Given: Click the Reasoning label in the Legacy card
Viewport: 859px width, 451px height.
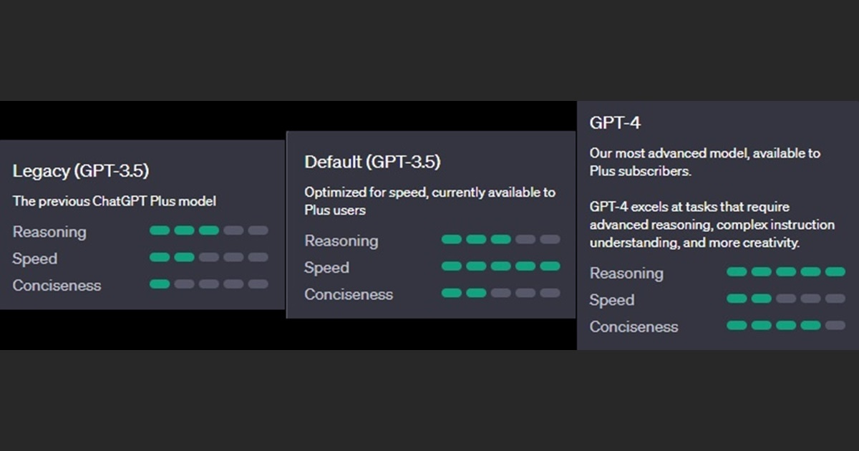Looking at the screenshot, I should click(x=49, y=232).
